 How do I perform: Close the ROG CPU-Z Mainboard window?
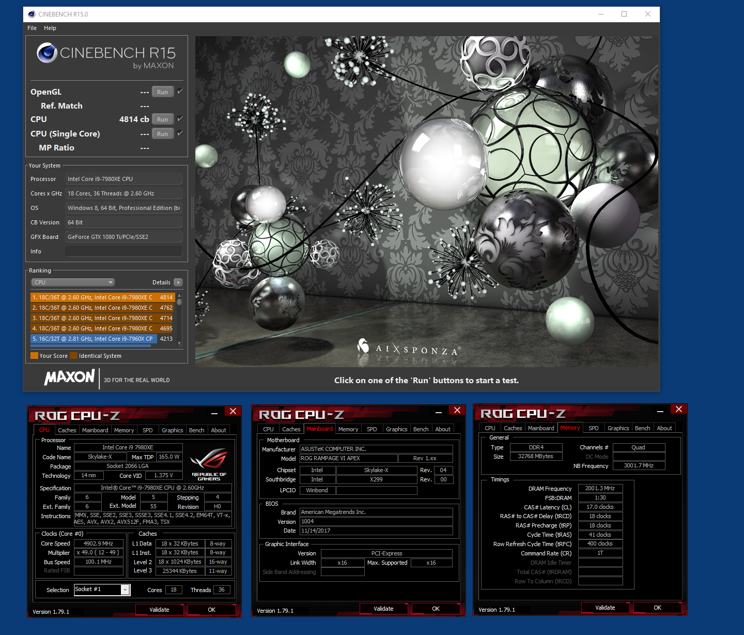pyautogui.click(x=457, y=410)
